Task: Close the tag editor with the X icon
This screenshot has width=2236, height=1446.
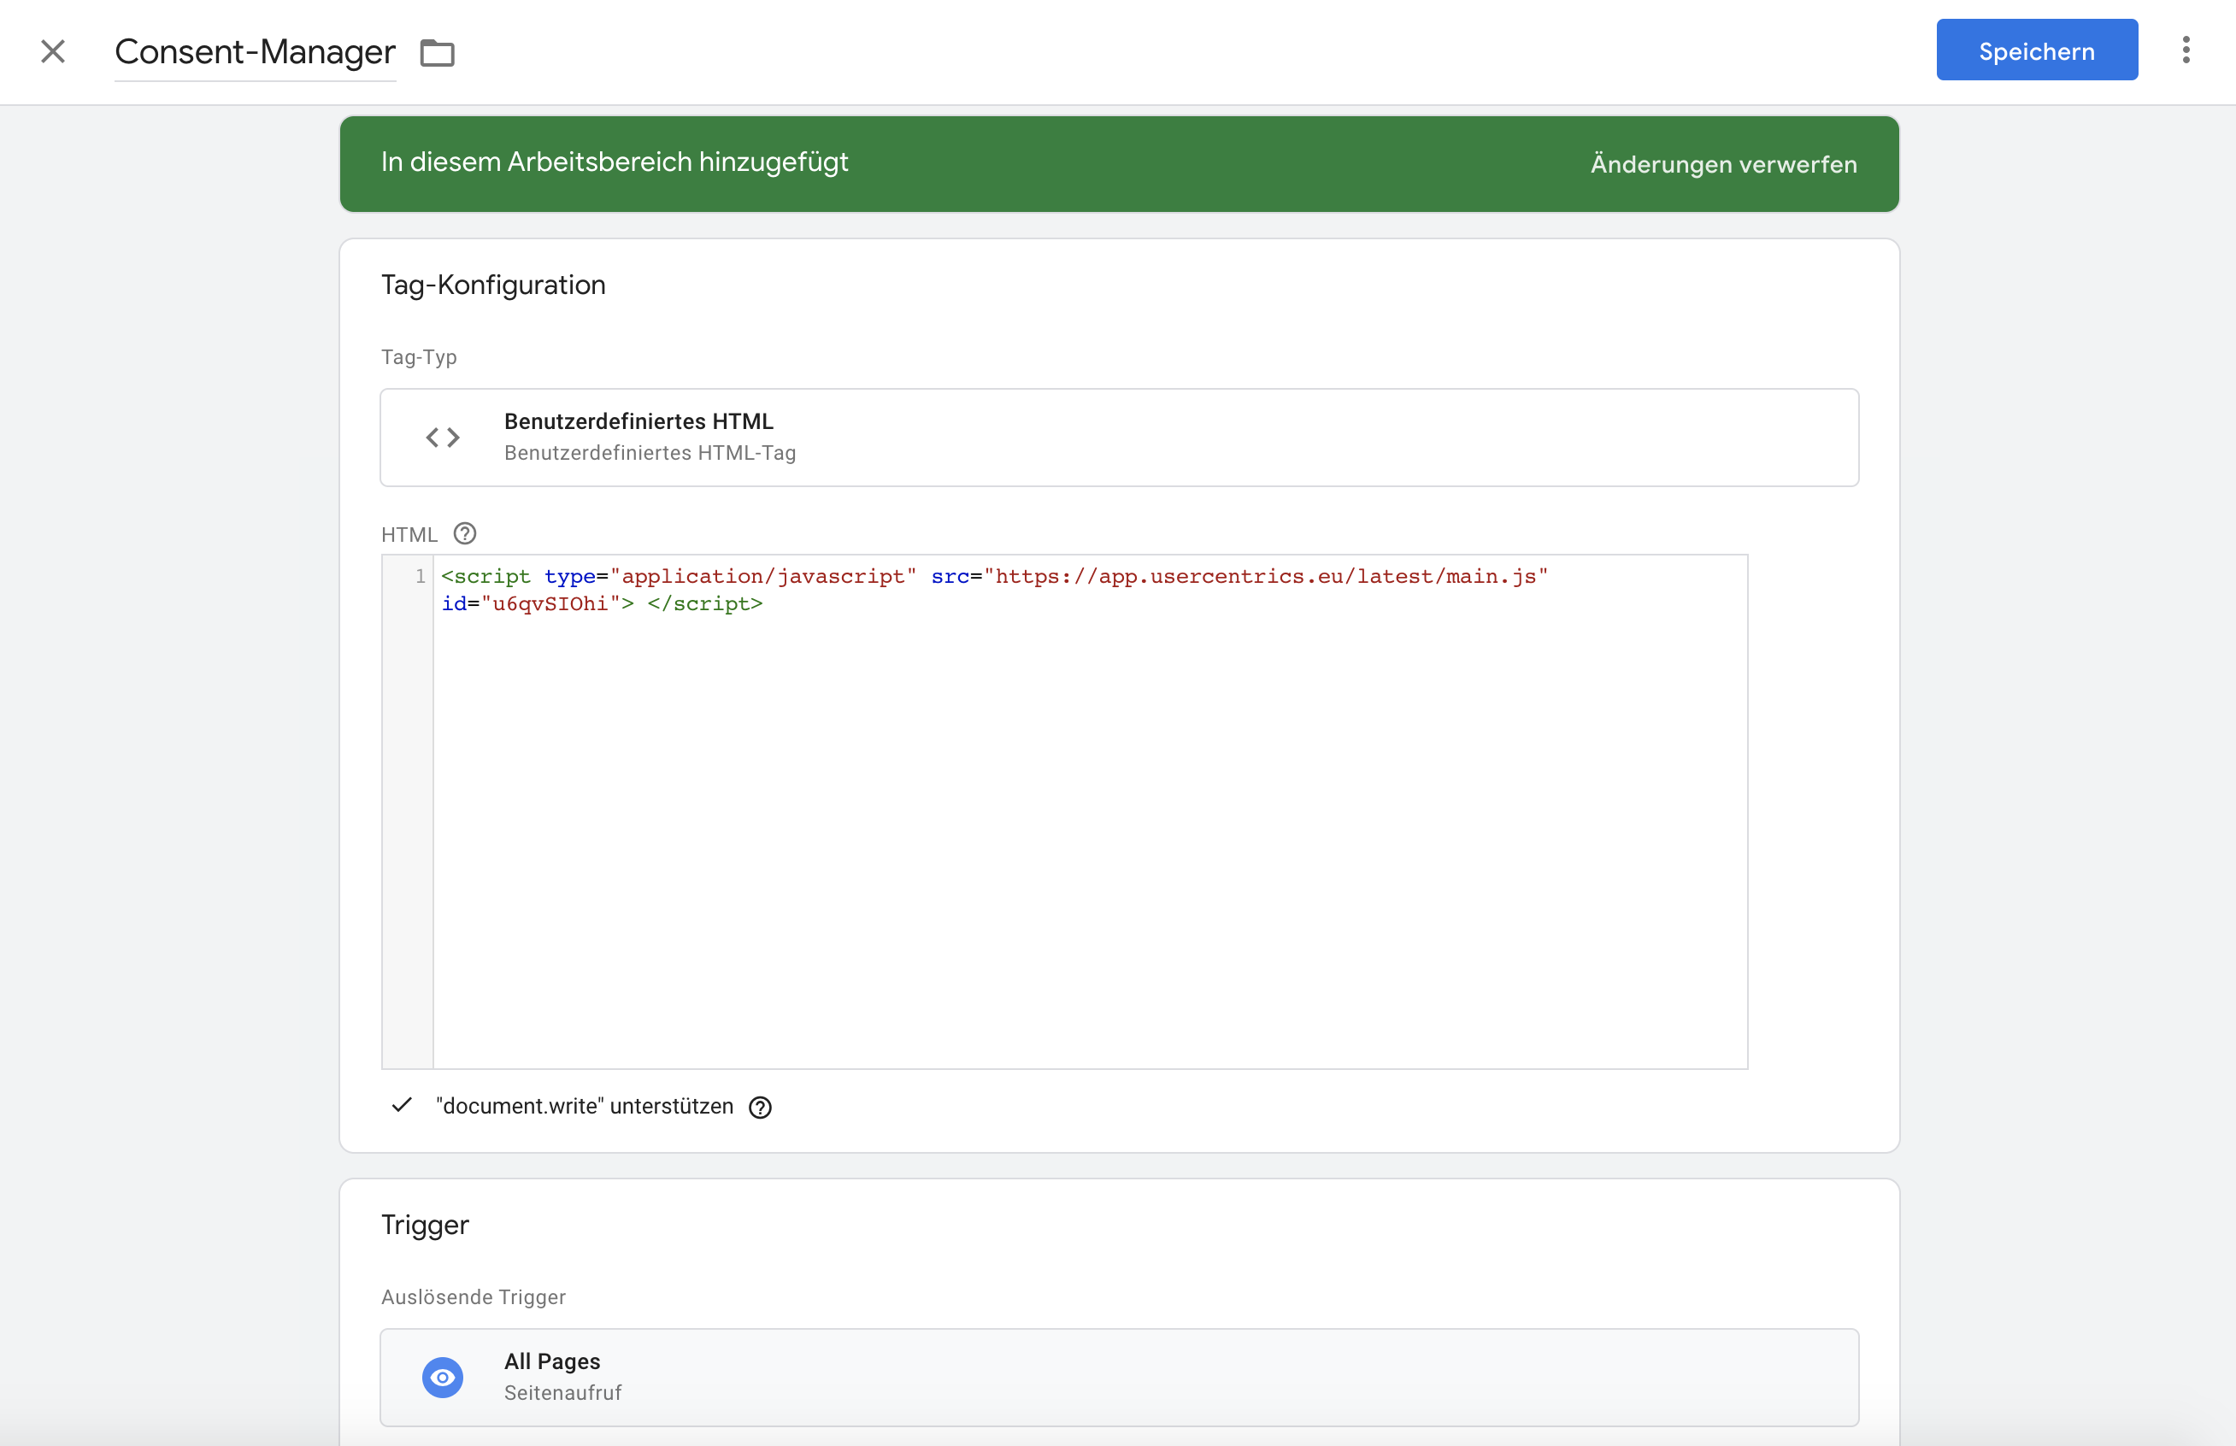Action: [x=53, y=51]
